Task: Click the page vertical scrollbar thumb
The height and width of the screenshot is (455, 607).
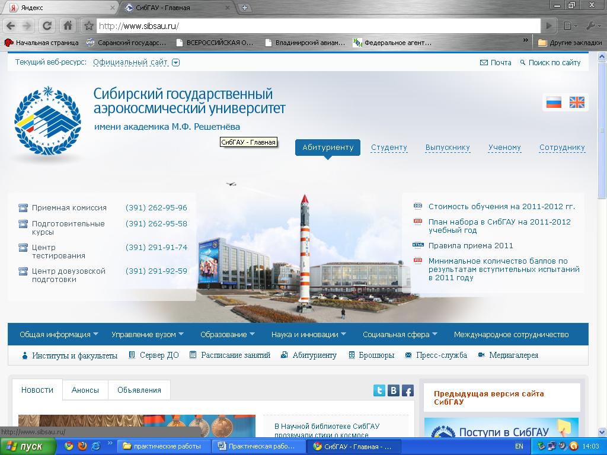Action: pos(602,130)
